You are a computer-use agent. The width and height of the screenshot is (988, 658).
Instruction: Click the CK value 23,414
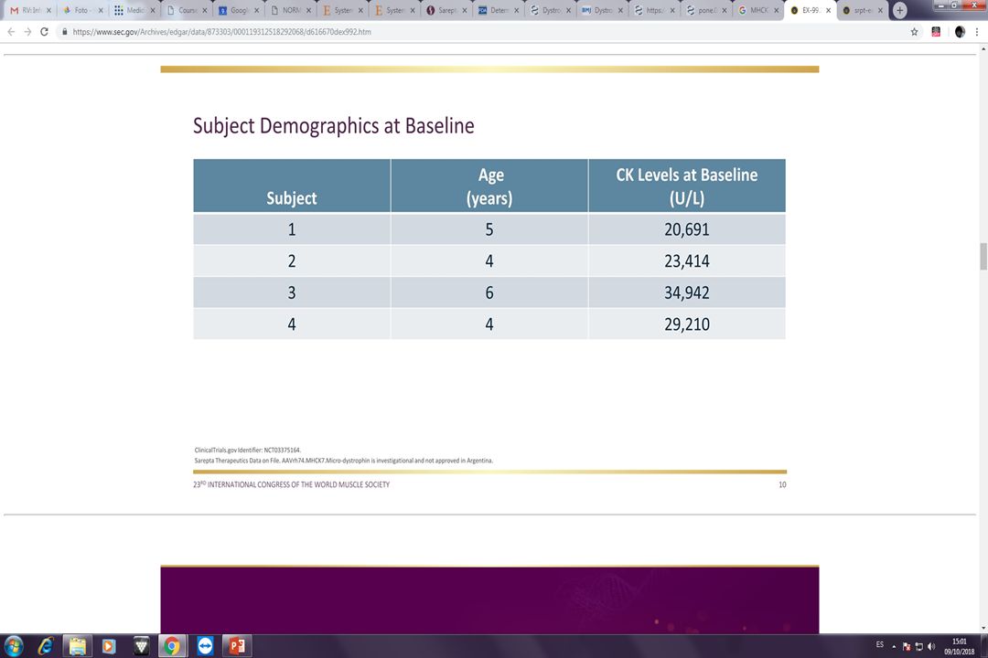point(687,260)
